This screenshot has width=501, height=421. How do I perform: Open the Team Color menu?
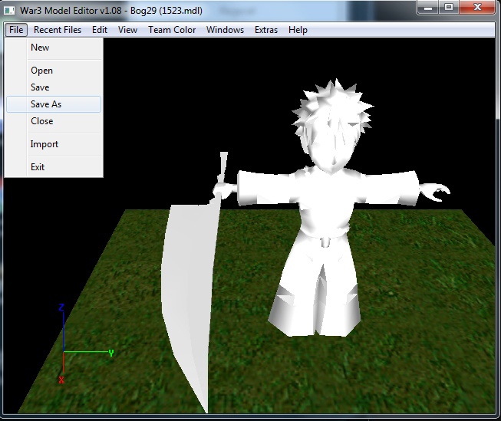pyautogui.click(x=172, y=30)
